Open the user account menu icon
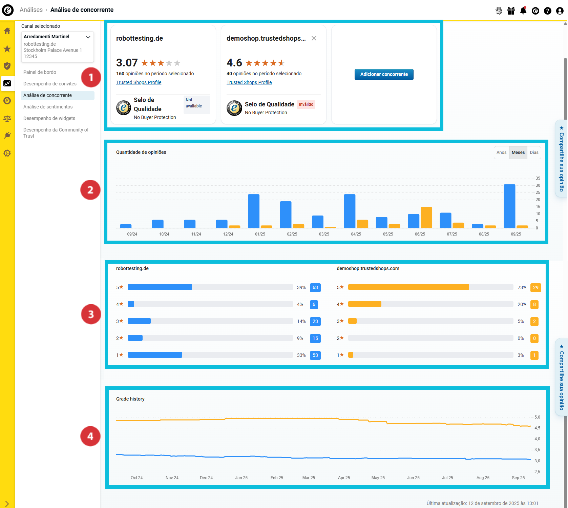Image resolution: width=568 pixels, height=508 pixels. 560,11
